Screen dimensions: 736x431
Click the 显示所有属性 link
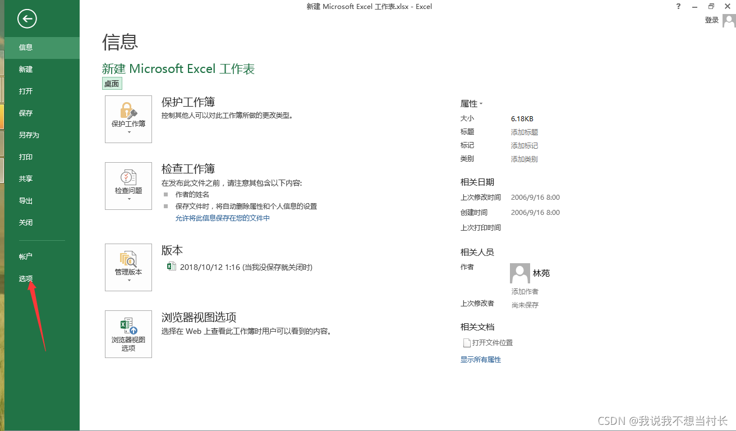point(481,360)
